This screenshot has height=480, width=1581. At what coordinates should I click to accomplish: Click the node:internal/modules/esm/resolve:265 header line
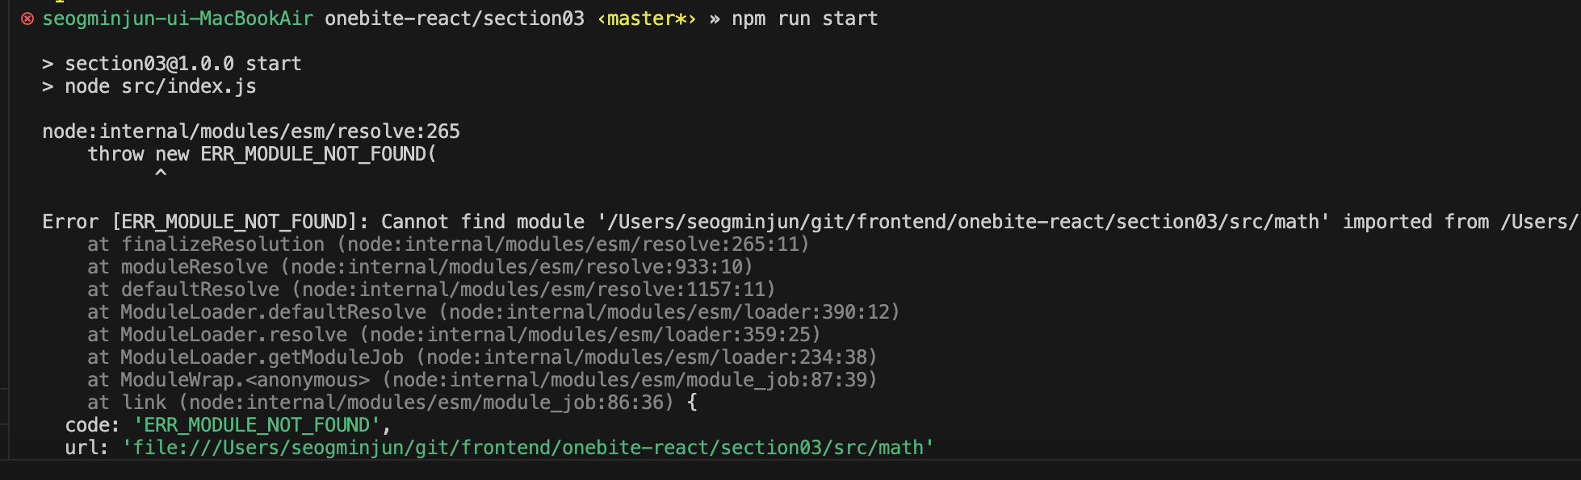[251, 131]
